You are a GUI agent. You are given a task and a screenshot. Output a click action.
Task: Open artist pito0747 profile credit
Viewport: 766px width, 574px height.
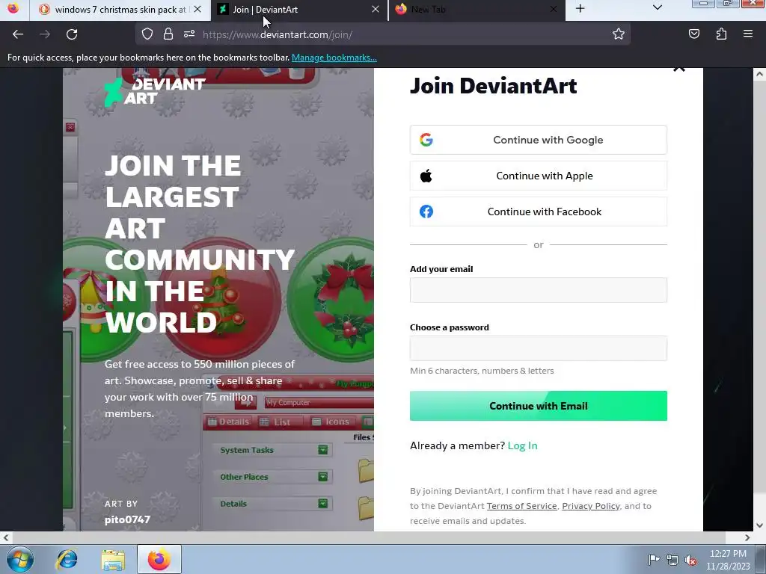click(x=127, y=519)
